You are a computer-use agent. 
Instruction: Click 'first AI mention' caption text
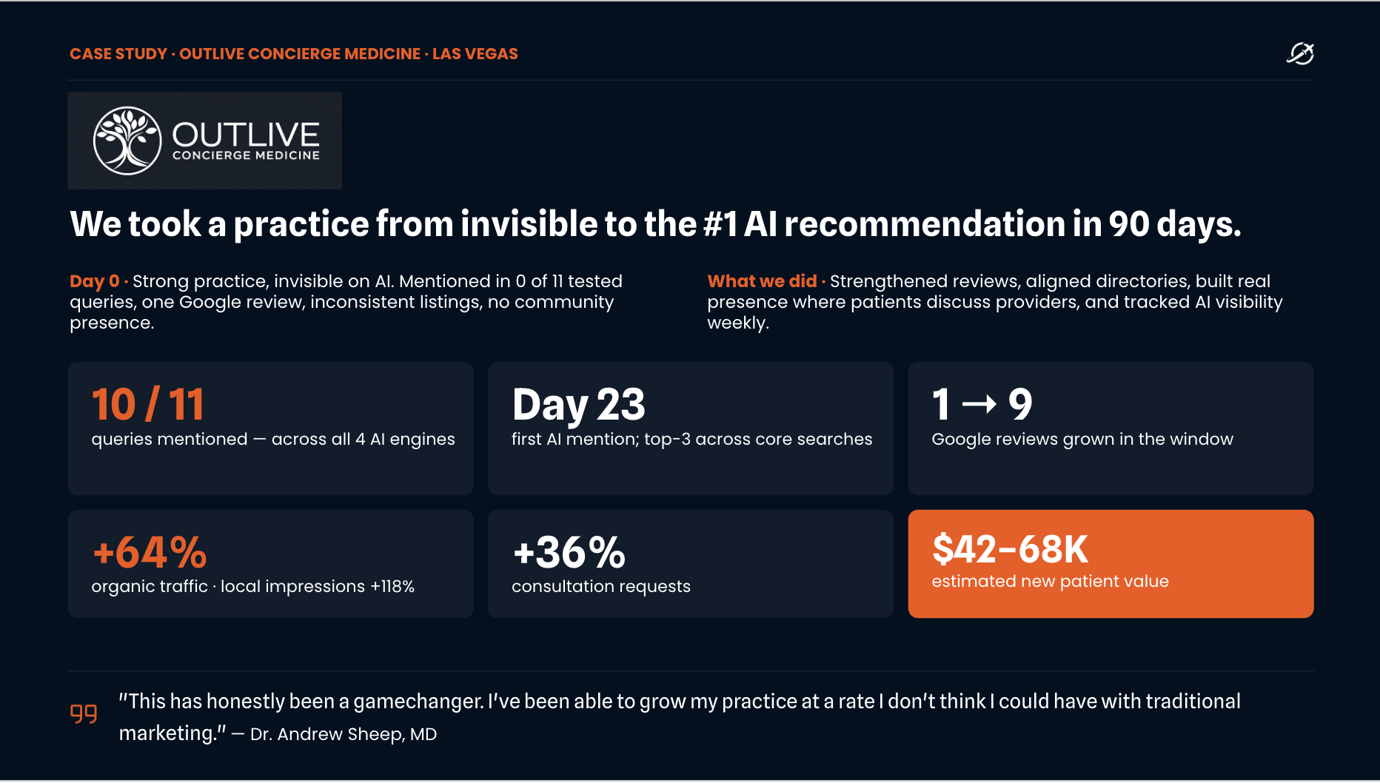pyautogui.click(x=575, y=440)
